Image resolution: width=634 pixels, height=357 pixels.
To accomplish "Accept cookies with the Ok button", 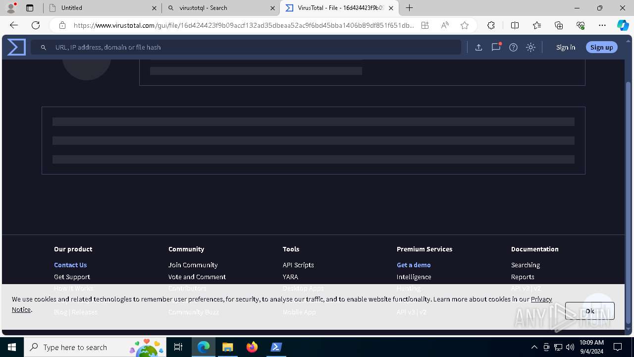I will 589,311.
